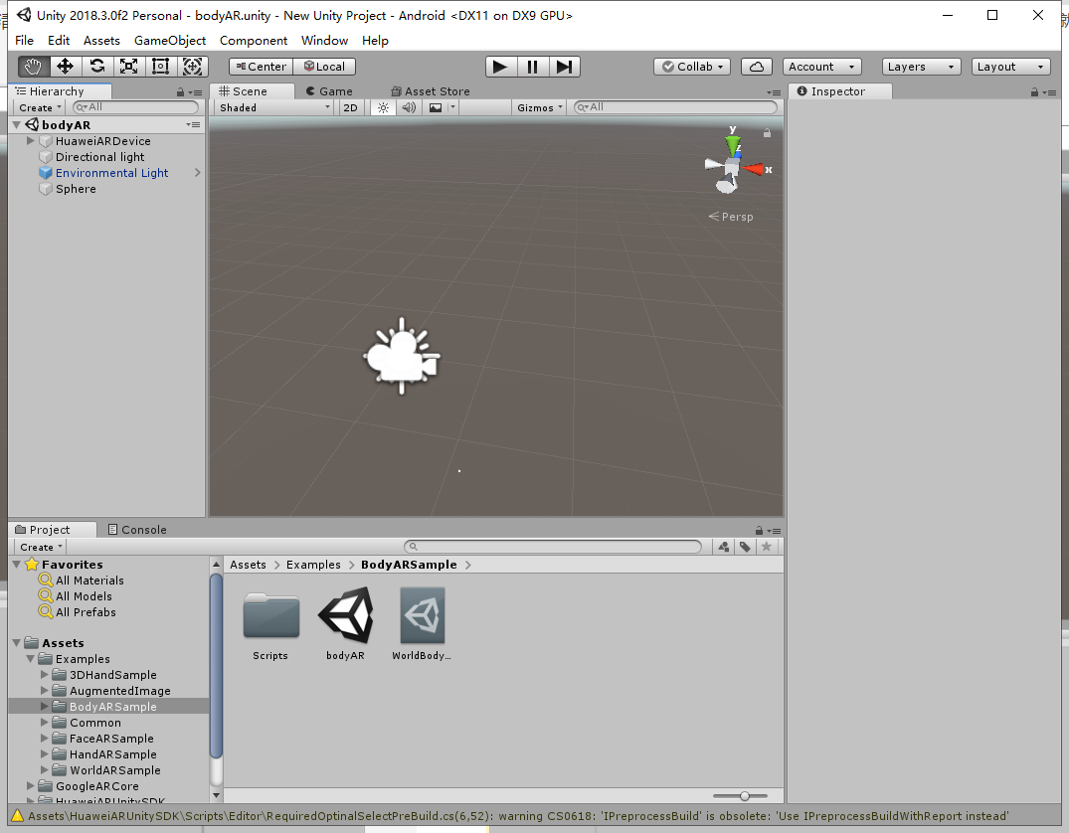This screenshot has height=833, width=1069.
Task: Expand the HuaweiARDevice hierarchy item
Action: click(30, 140)
